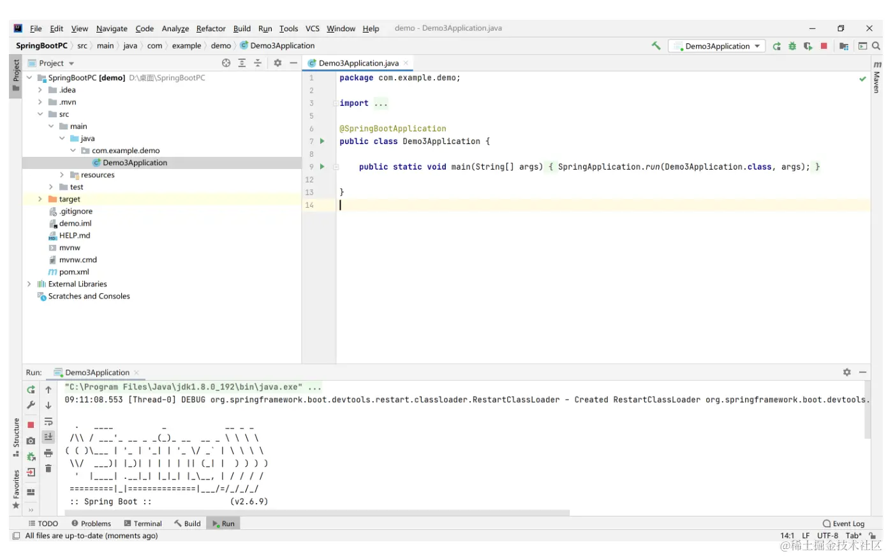Click the Project Structure toolbar icon

(844, 46)
